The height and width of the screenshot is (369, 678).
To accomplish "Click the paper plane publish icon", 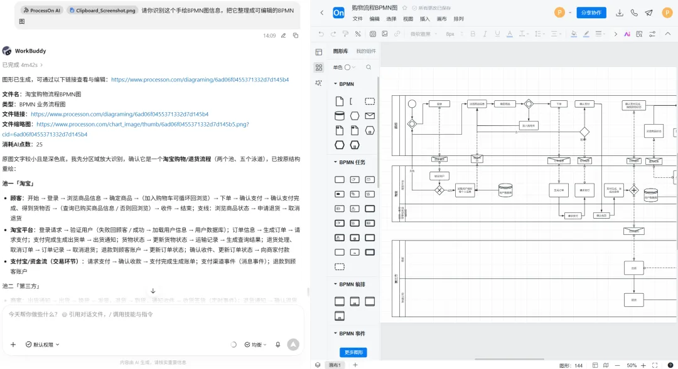I will [648, 13].
